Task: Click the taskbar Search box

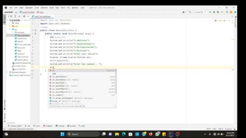Action: [83, 134]
